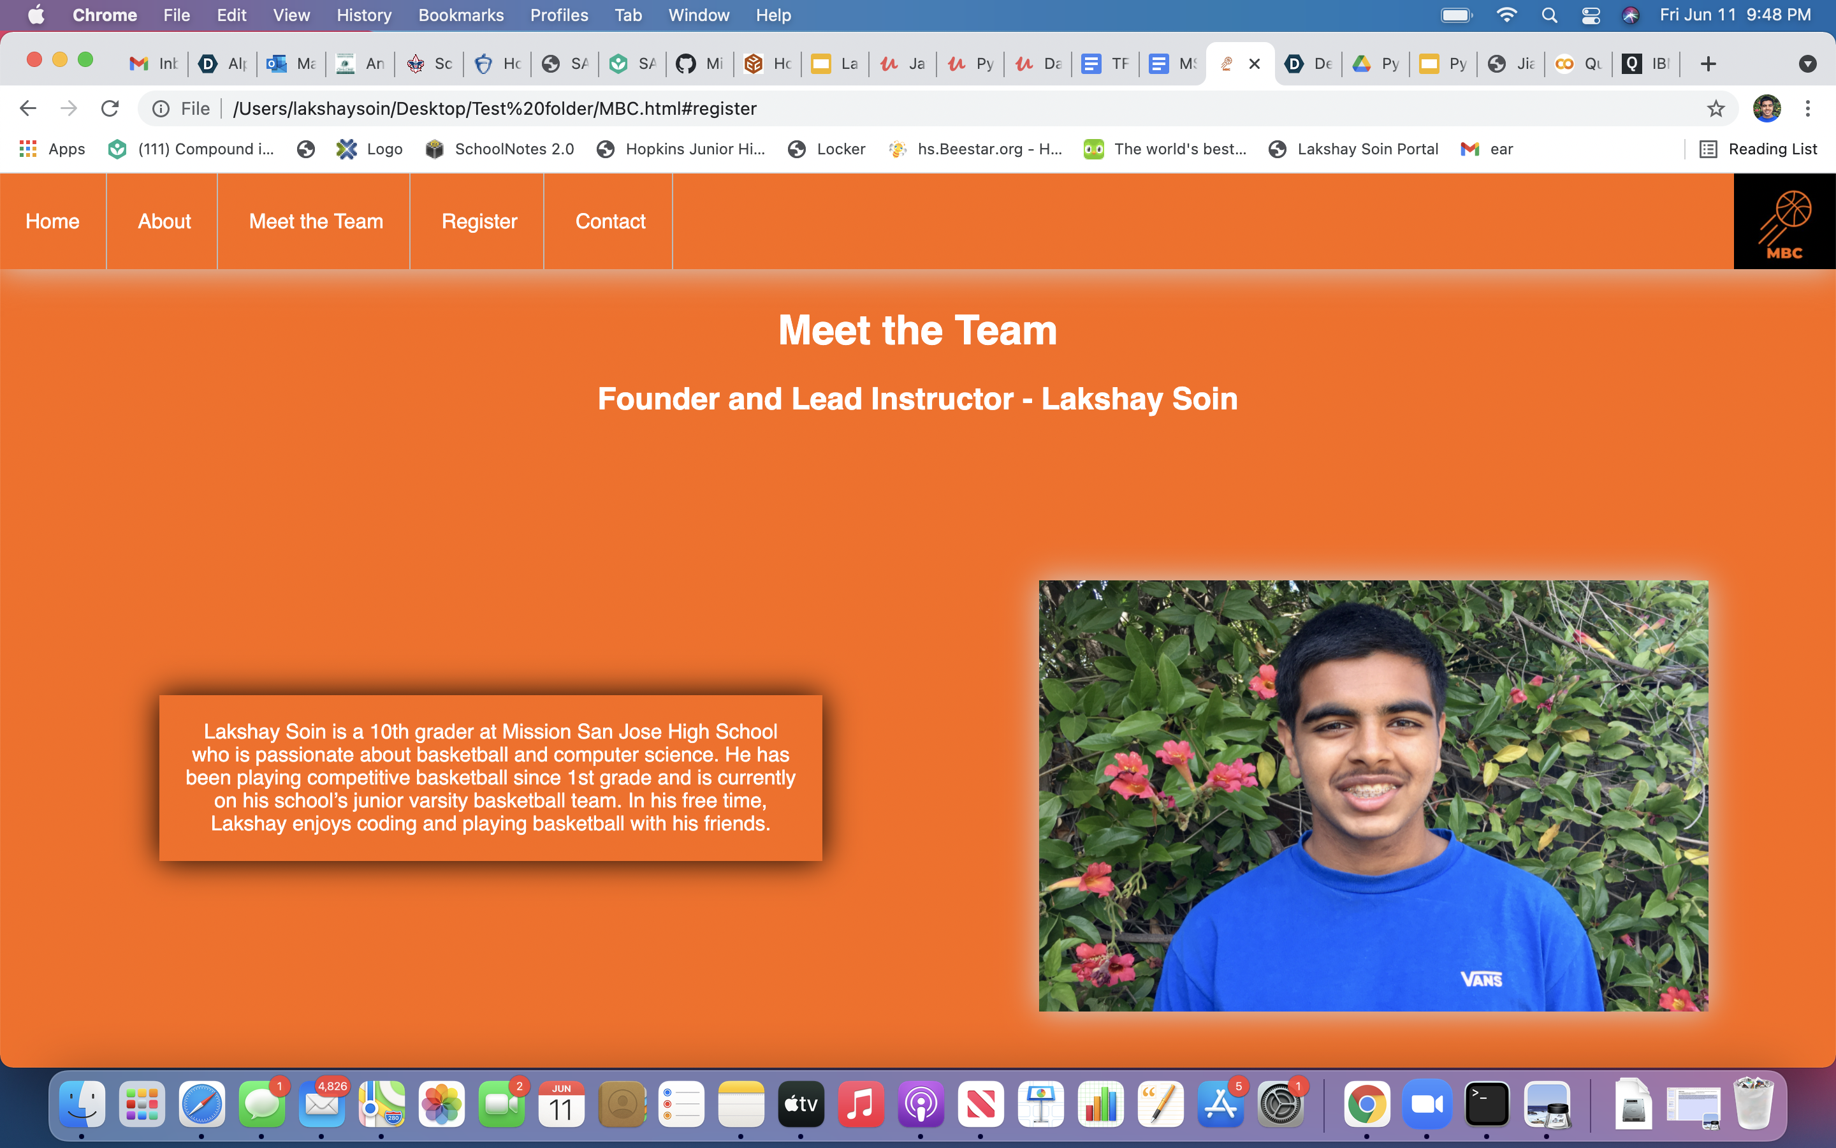Click the MBC basketball logo

[x=1784, y=222]
